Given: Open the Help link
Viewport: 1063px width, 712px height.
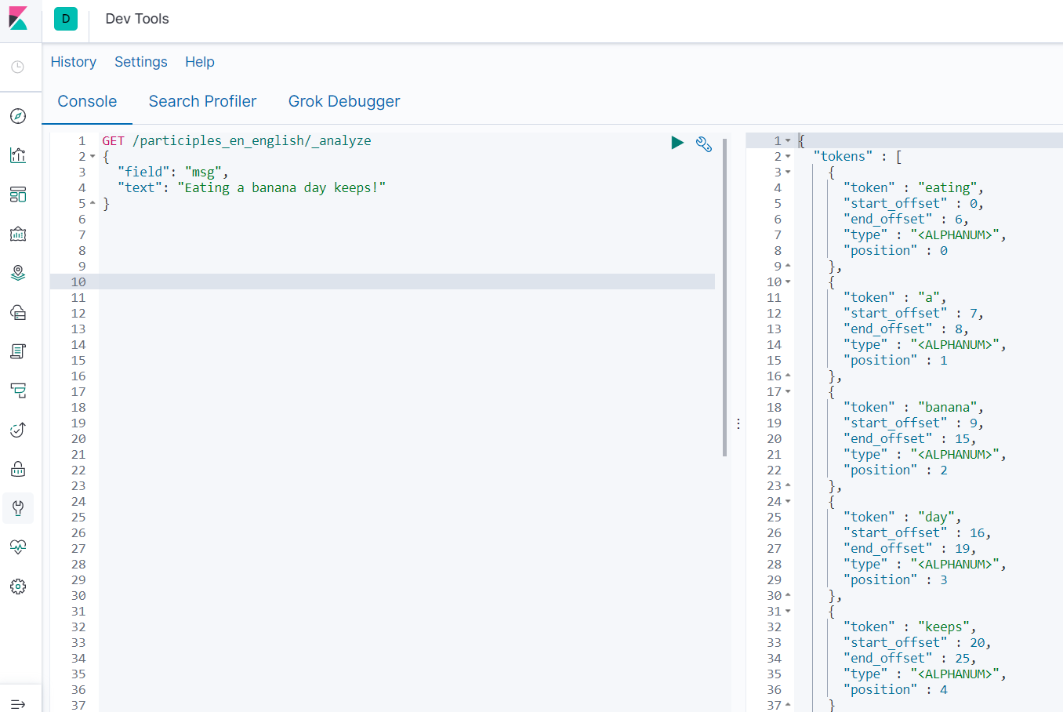Looking at the screenshot, I should coord(200,62).
